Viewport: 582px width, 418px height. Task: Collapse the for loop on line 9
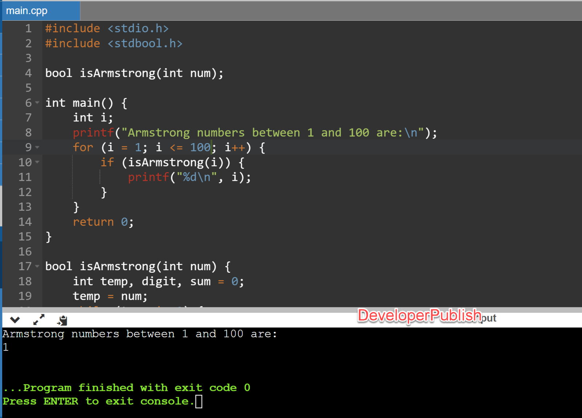pos(37,148)
